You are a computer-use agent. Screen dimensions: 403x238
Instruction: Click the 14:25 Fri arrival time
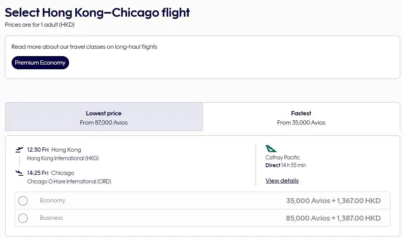[38, 173]
